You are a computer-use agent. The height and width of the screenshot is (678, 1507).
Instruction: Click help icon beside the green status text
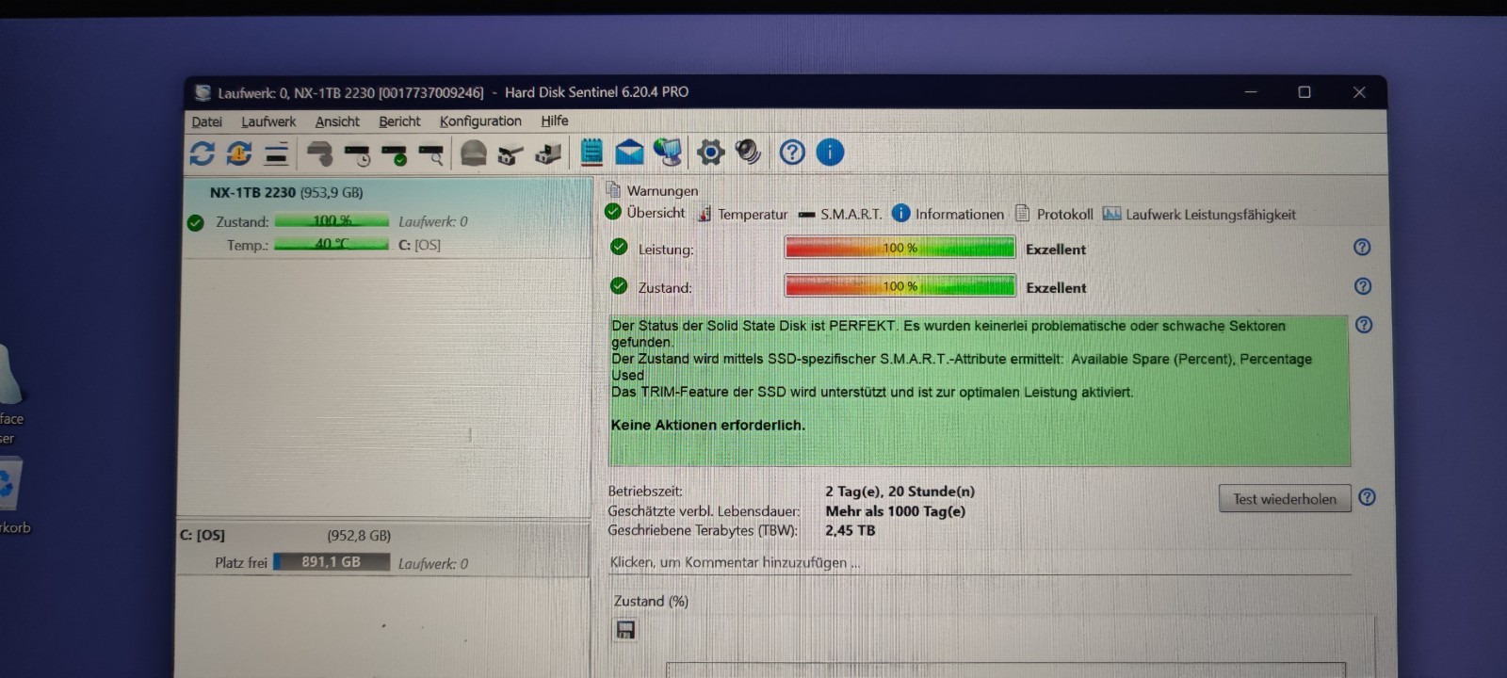pyautogui.click(x=1364, y=325)
